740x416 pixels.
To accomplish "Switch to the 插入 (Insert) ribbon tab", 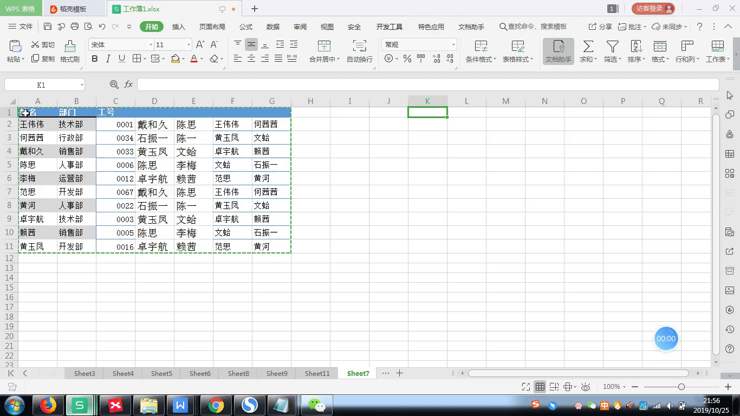I will click(178, 27).
